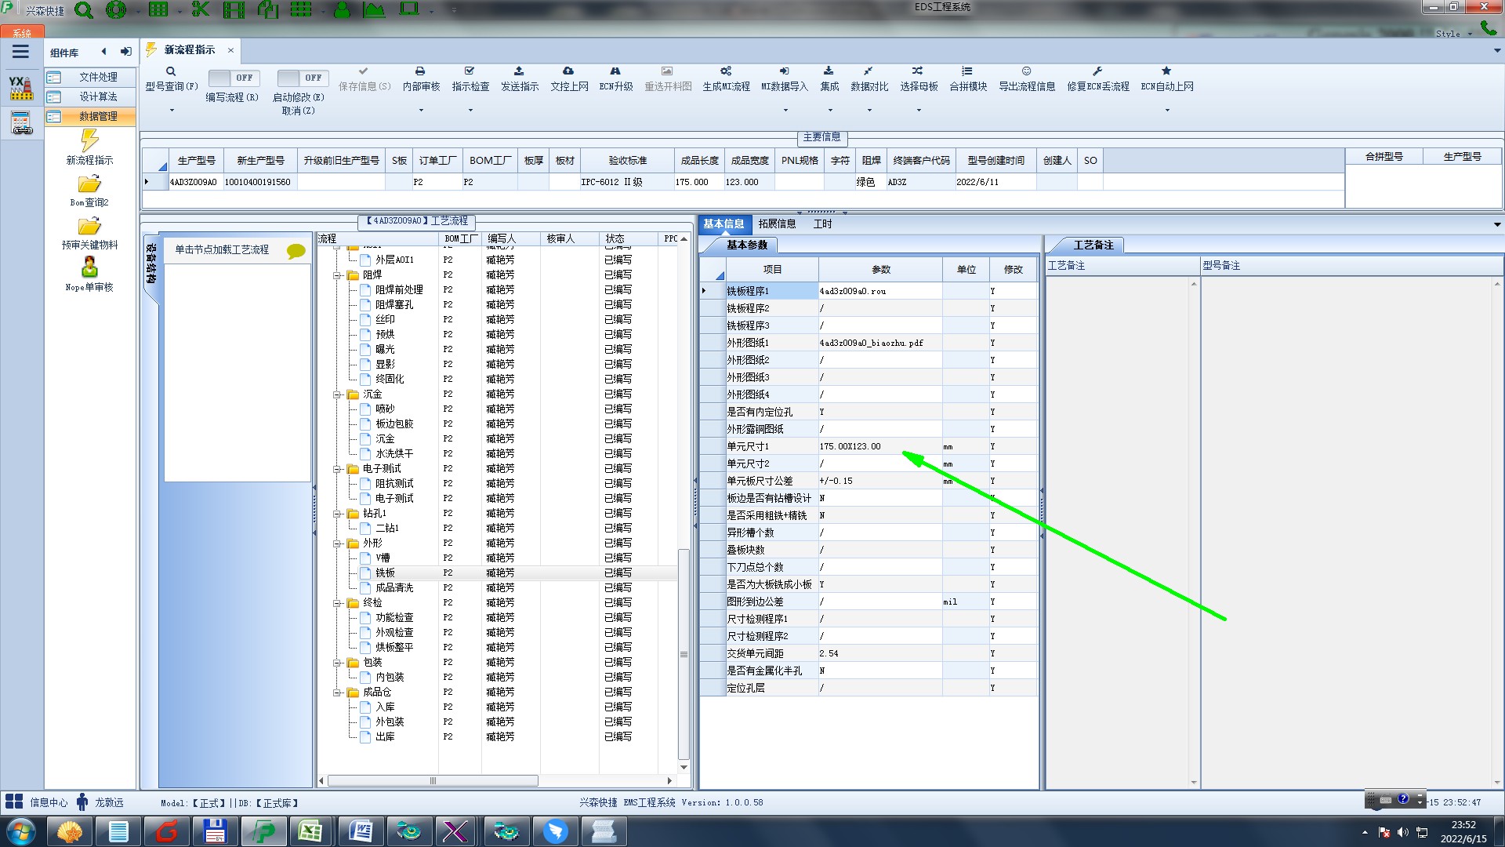1505x847 pixels.
Task: Switch to the 工时 tab
Action: pos(822,224)
